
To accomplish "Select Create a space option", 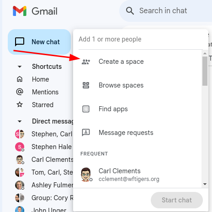I will [x=138, y=62].
